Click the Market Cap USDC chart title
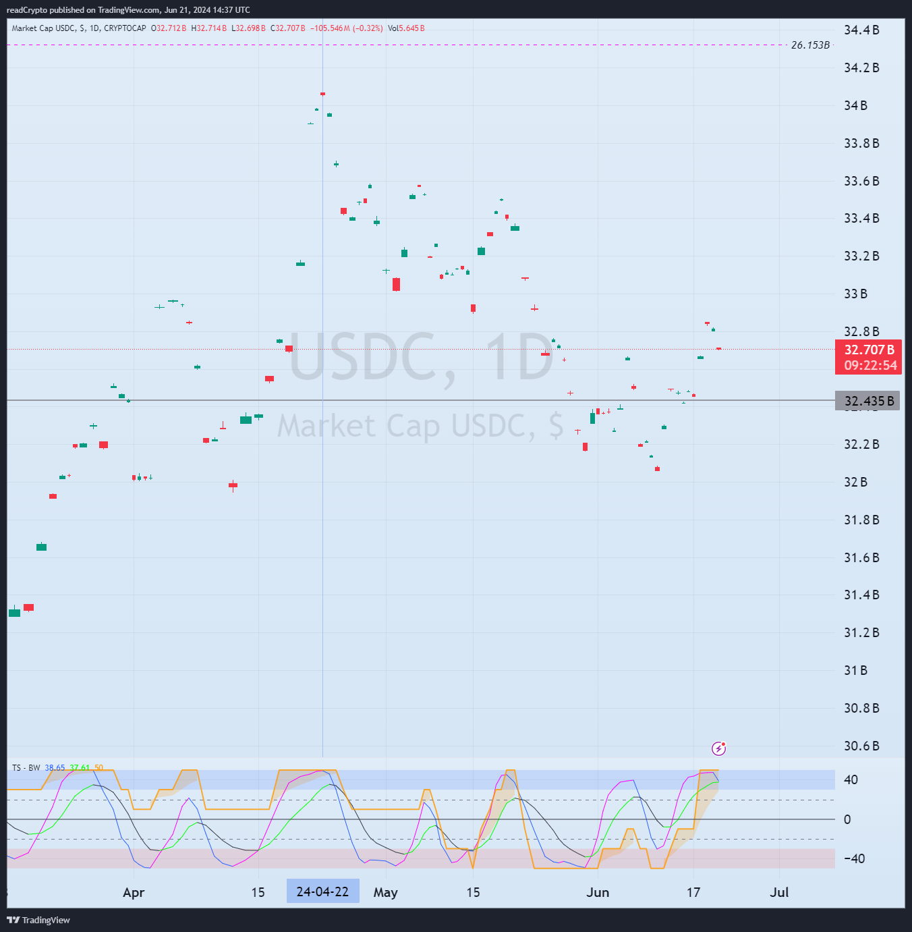912x932 pixels. [79, 28]
